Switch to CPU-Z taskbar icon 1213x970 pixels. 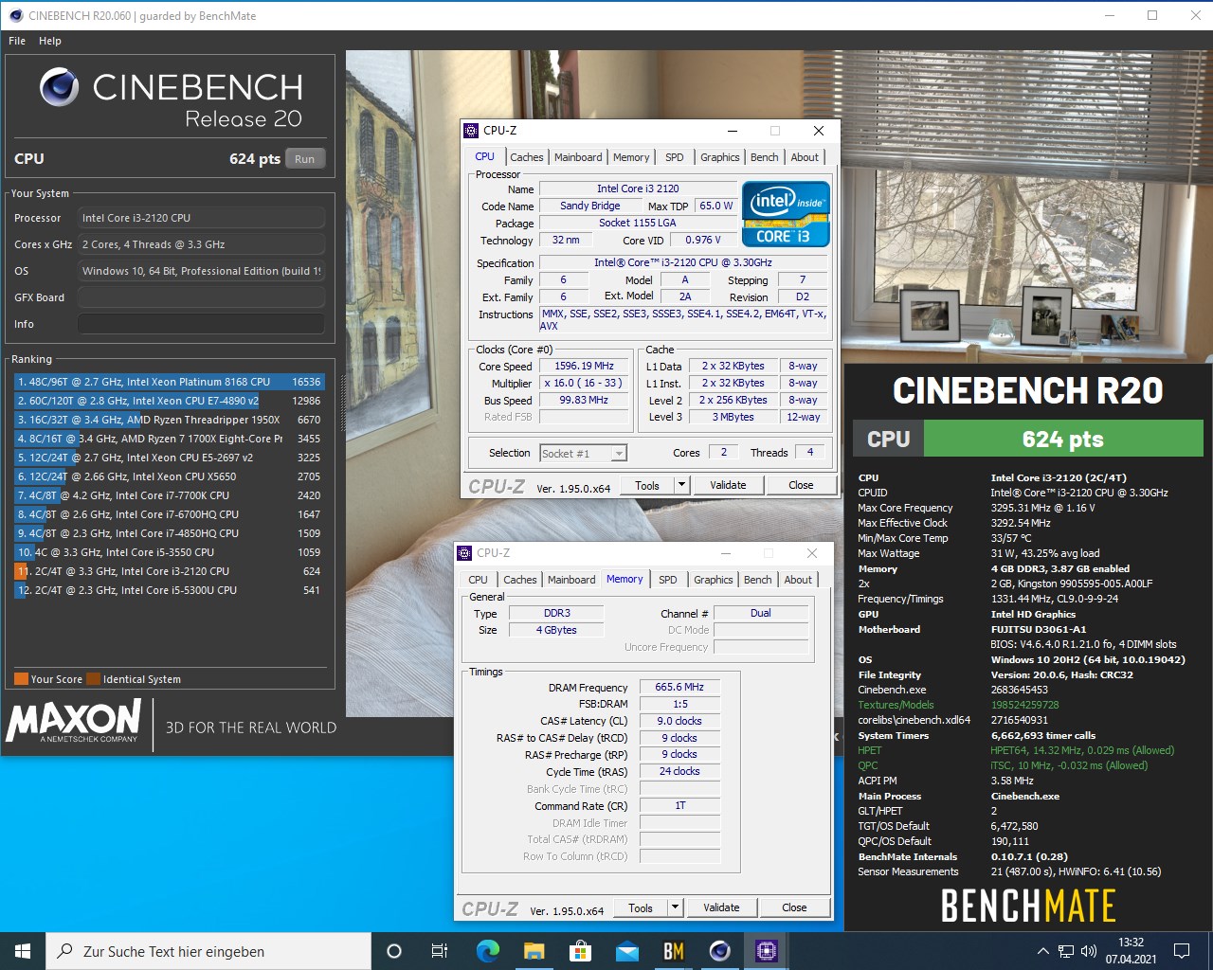(766, 951)
